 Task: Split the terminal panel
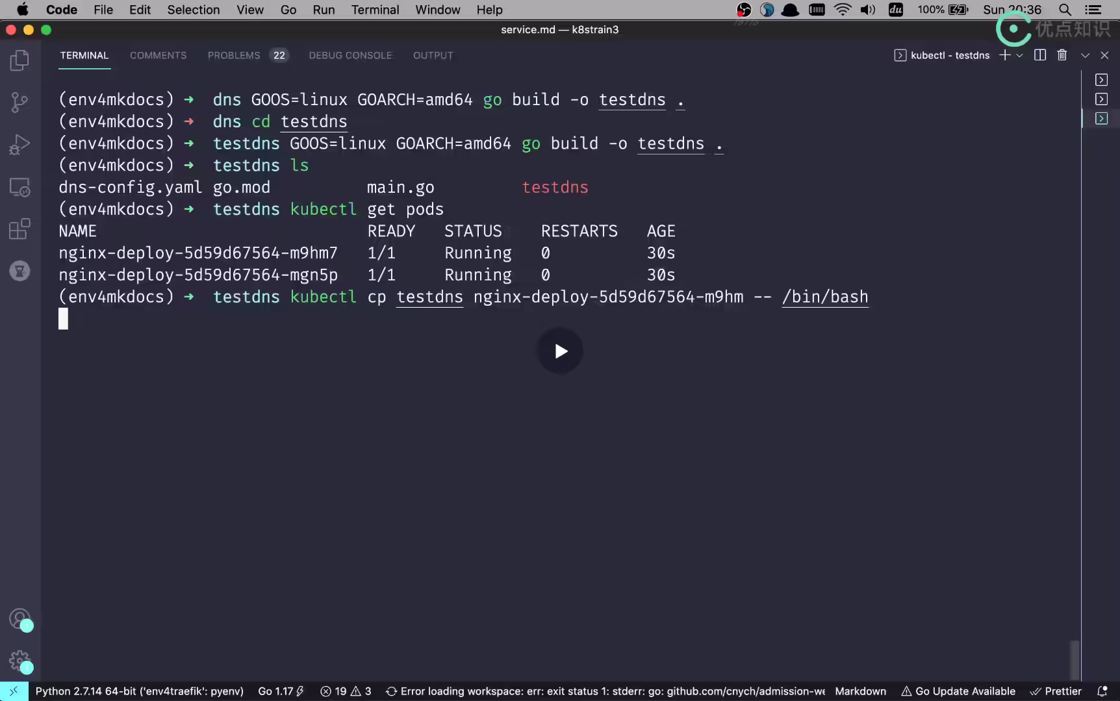(x=1040, y=55)
